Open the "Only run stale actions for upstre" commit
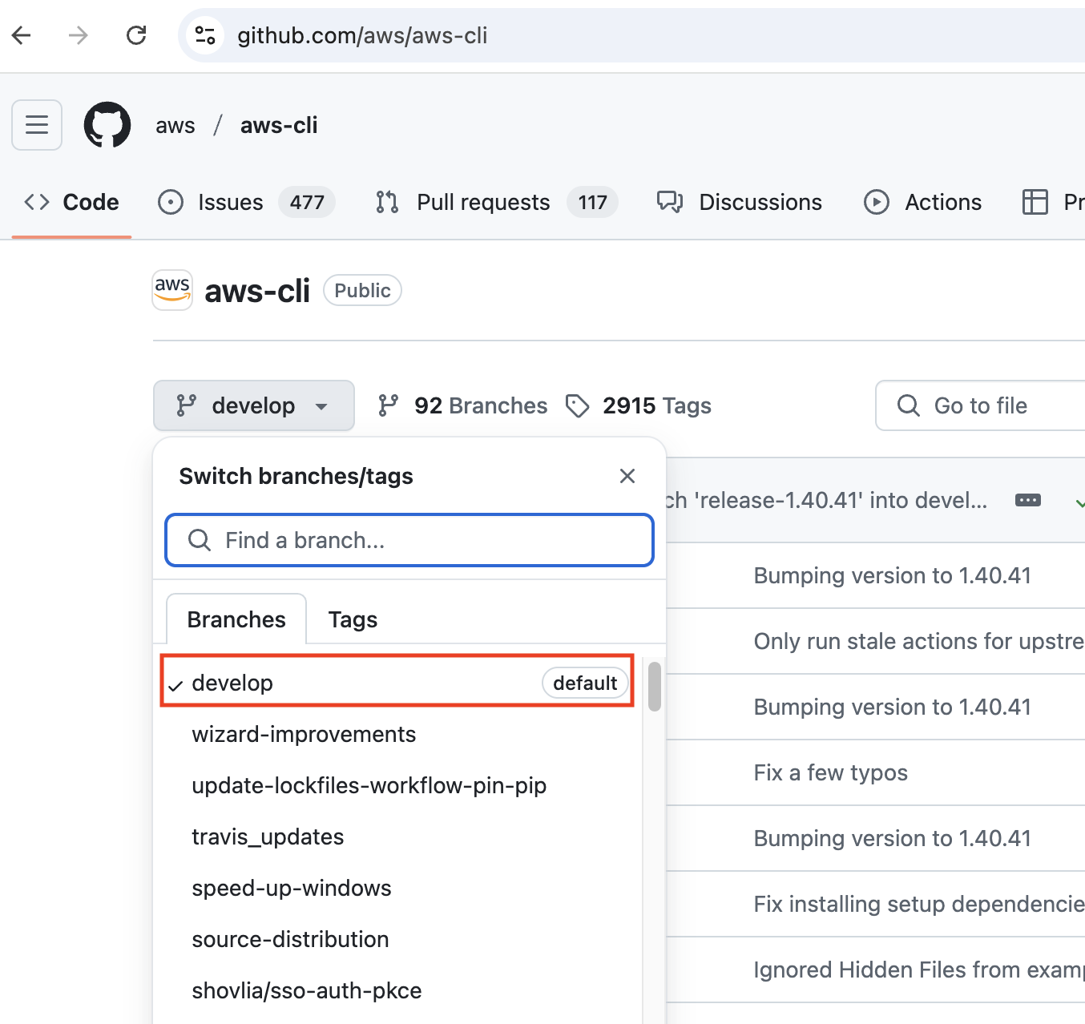1085x1024 pixels. tap(919, 641)
